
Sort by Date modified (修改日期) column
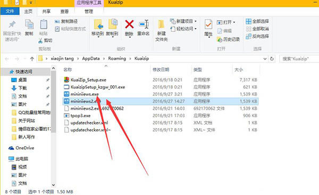point(161,70)
